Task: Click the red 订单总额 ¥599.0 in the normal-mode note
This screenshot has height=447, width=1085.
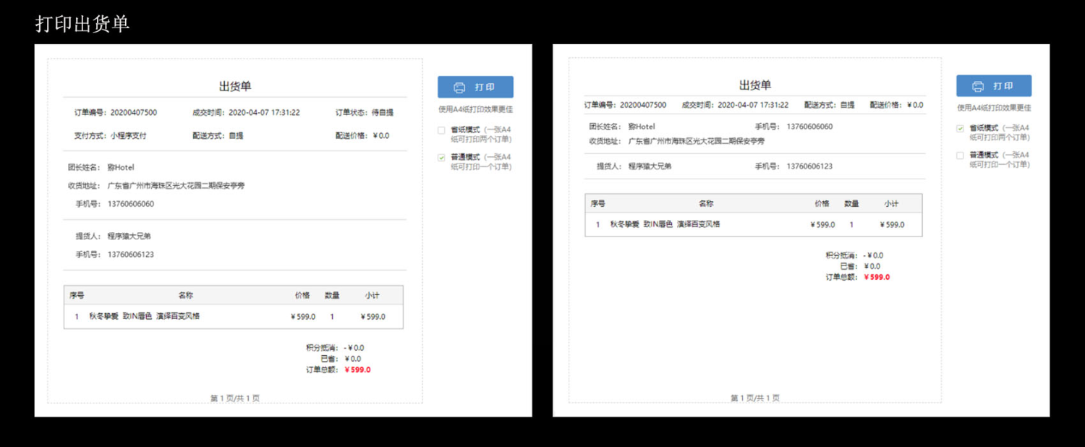Action: (357, 370)
